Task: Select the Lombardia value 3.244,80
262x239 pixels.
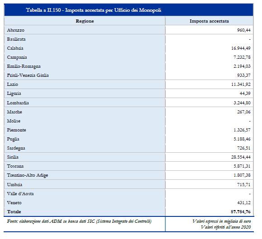Action: [x=242, y=103]
